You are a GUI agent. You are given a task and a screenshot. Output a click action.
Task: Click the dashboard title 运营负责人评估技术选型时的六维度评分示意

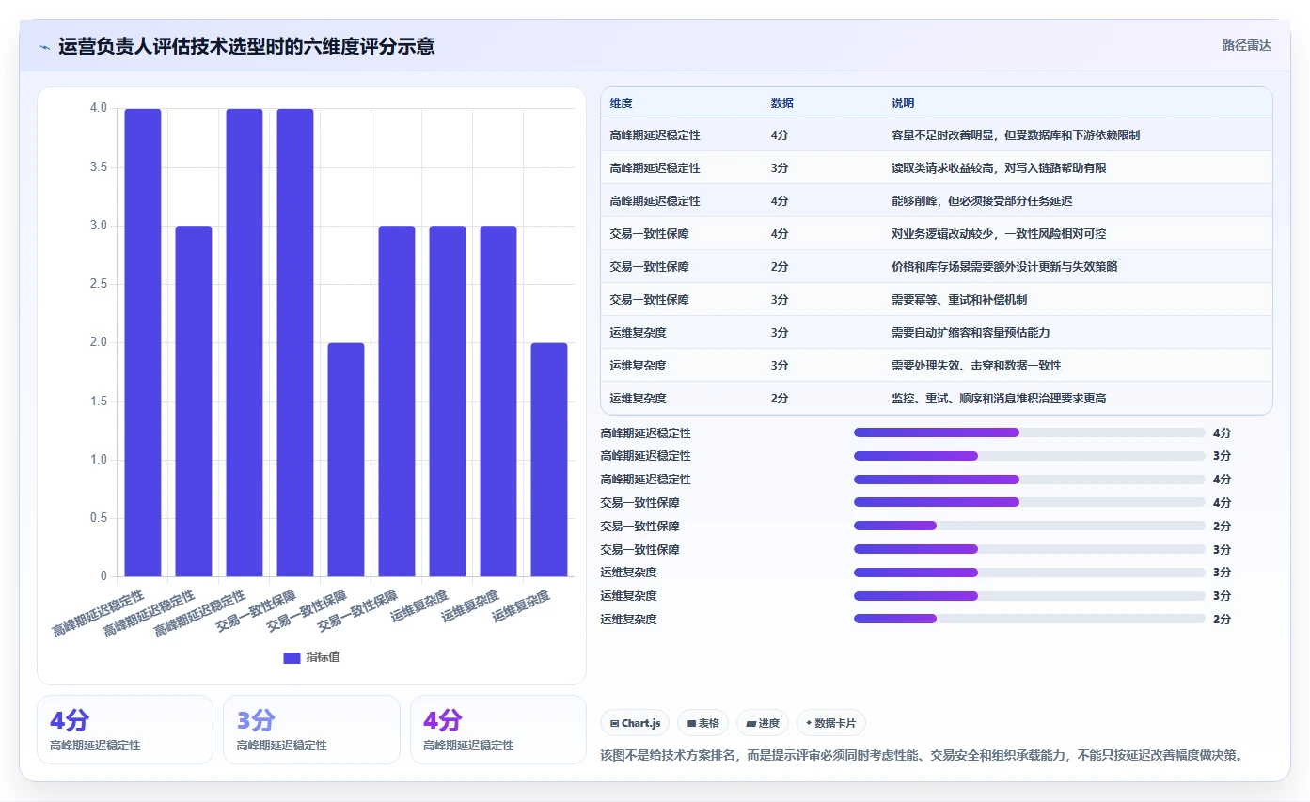pyautogui.click(x=246, y=47)
